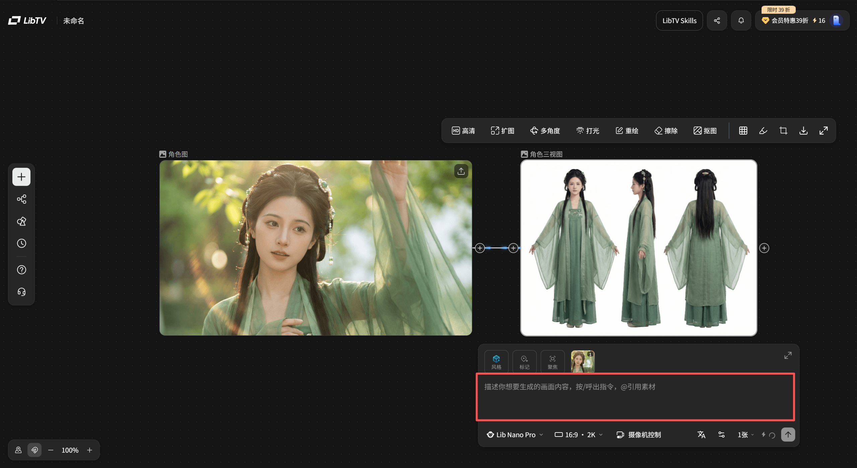Image resolution: width=857 pixels, height=468 pixels.
Task: Select the 擦除 erase tool
Action: click(666, 131)
